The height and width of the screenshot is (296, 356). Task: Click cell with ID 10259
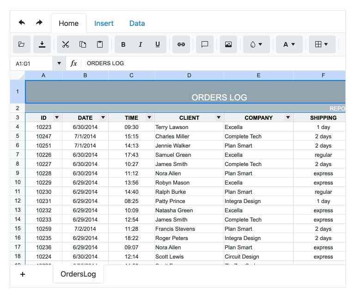click(43, 229)
